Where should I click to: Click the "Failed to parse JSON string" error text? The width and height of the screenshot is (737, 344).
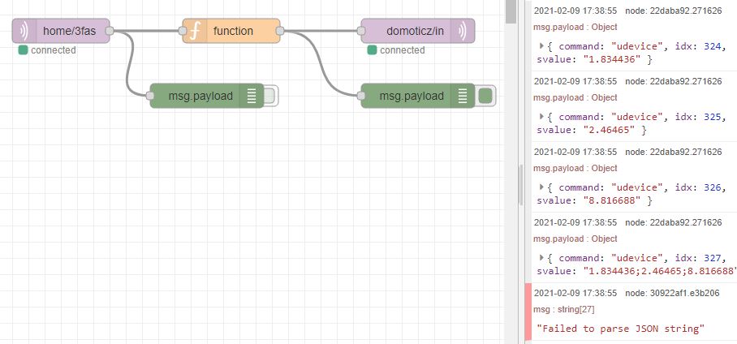[620, 329]
